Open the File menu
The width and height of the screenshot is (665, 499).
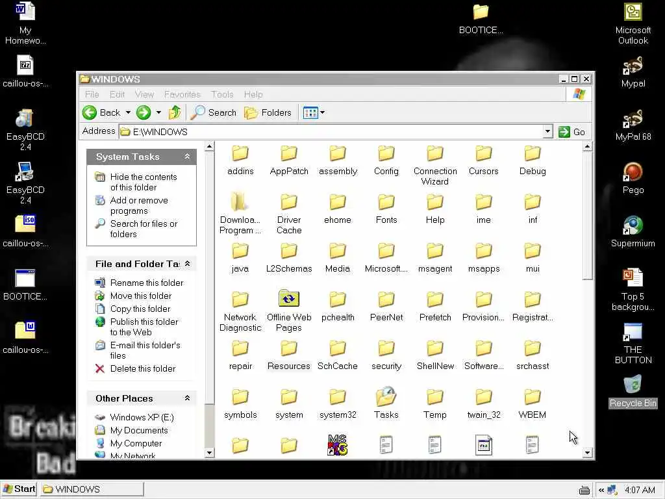click(92, 94)
